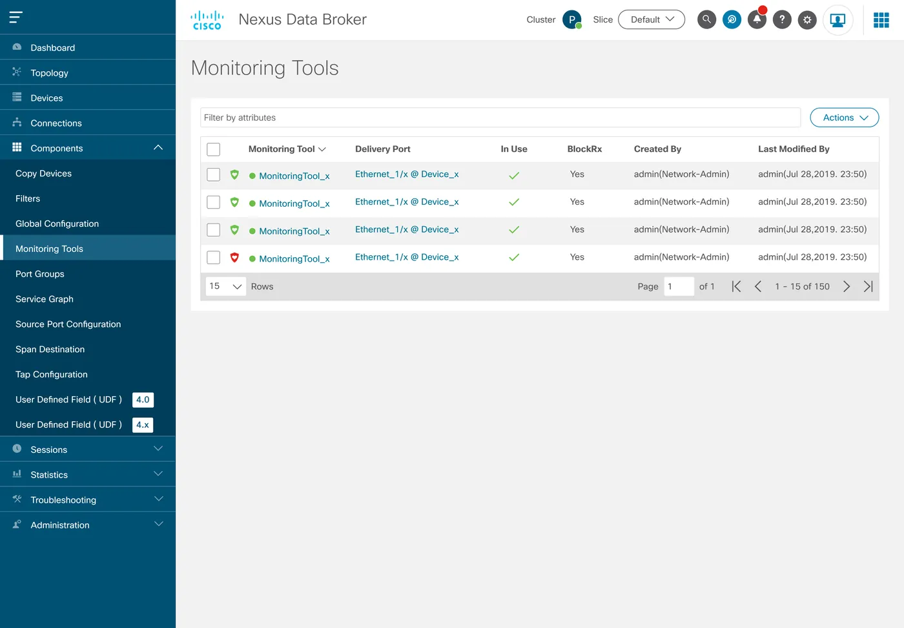Expand the Troubleshooting section chevron
Image resolution: width=904 pixels, height=628 pixels.
158,499
